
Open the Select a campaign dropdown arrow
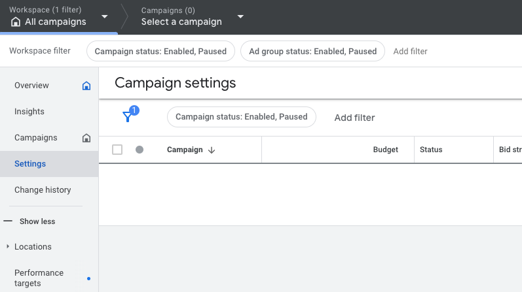pos(240,16)
